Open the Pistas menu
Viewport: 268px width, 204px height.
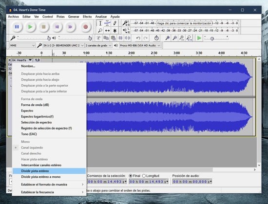[60, 17]
